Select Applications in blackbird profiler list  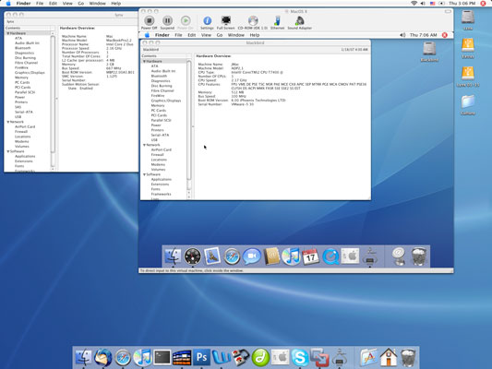point(162,179)
